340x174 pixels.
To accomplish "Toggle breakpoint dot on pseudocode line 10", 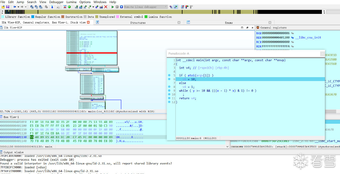I will [x=169, y=95].
